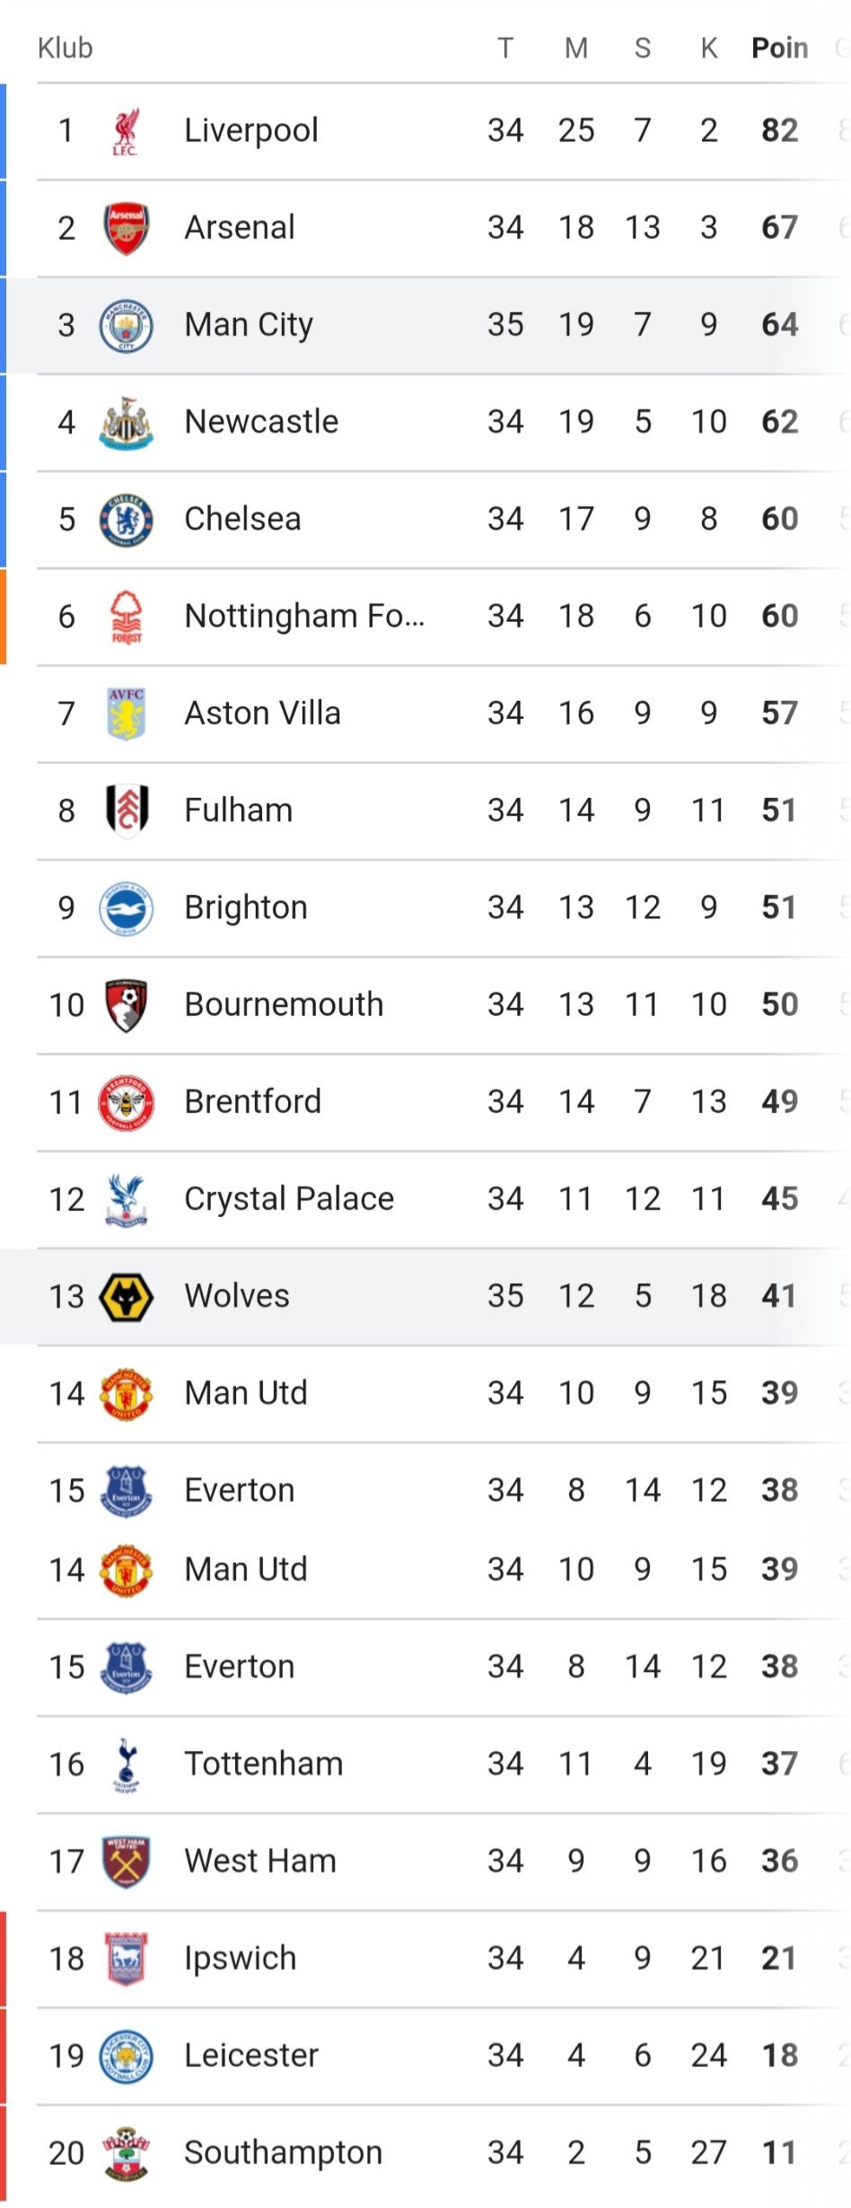This screenshot has width=851, height=2208.
Task: Click the Brentford club crest
Action: pyautogui.click(x=126, y=1102)
